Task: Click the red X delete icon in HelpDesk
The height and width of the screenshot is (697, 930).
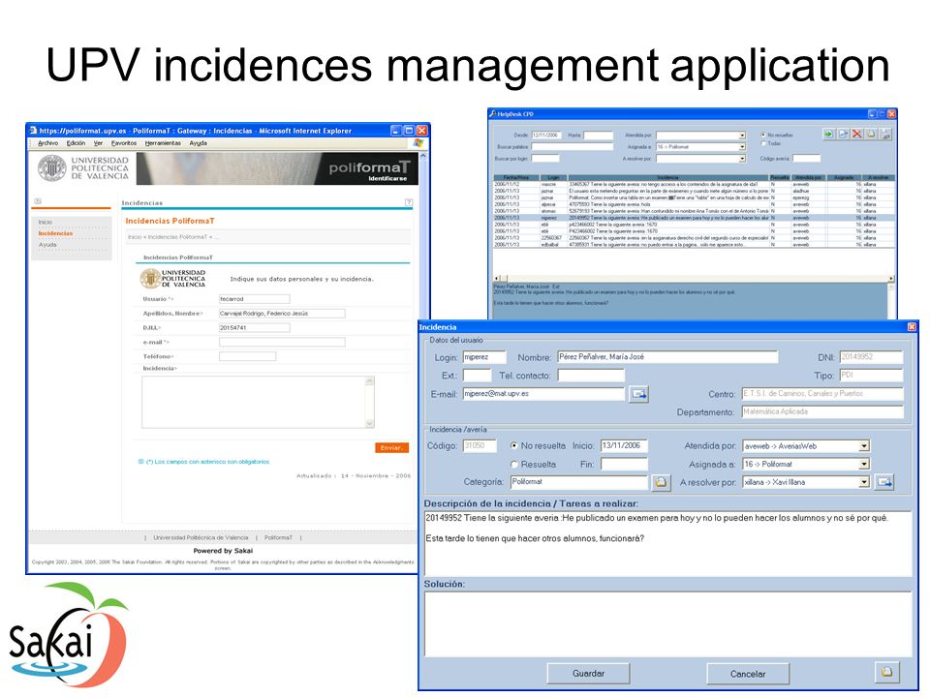Action: (x=857, y=134)
